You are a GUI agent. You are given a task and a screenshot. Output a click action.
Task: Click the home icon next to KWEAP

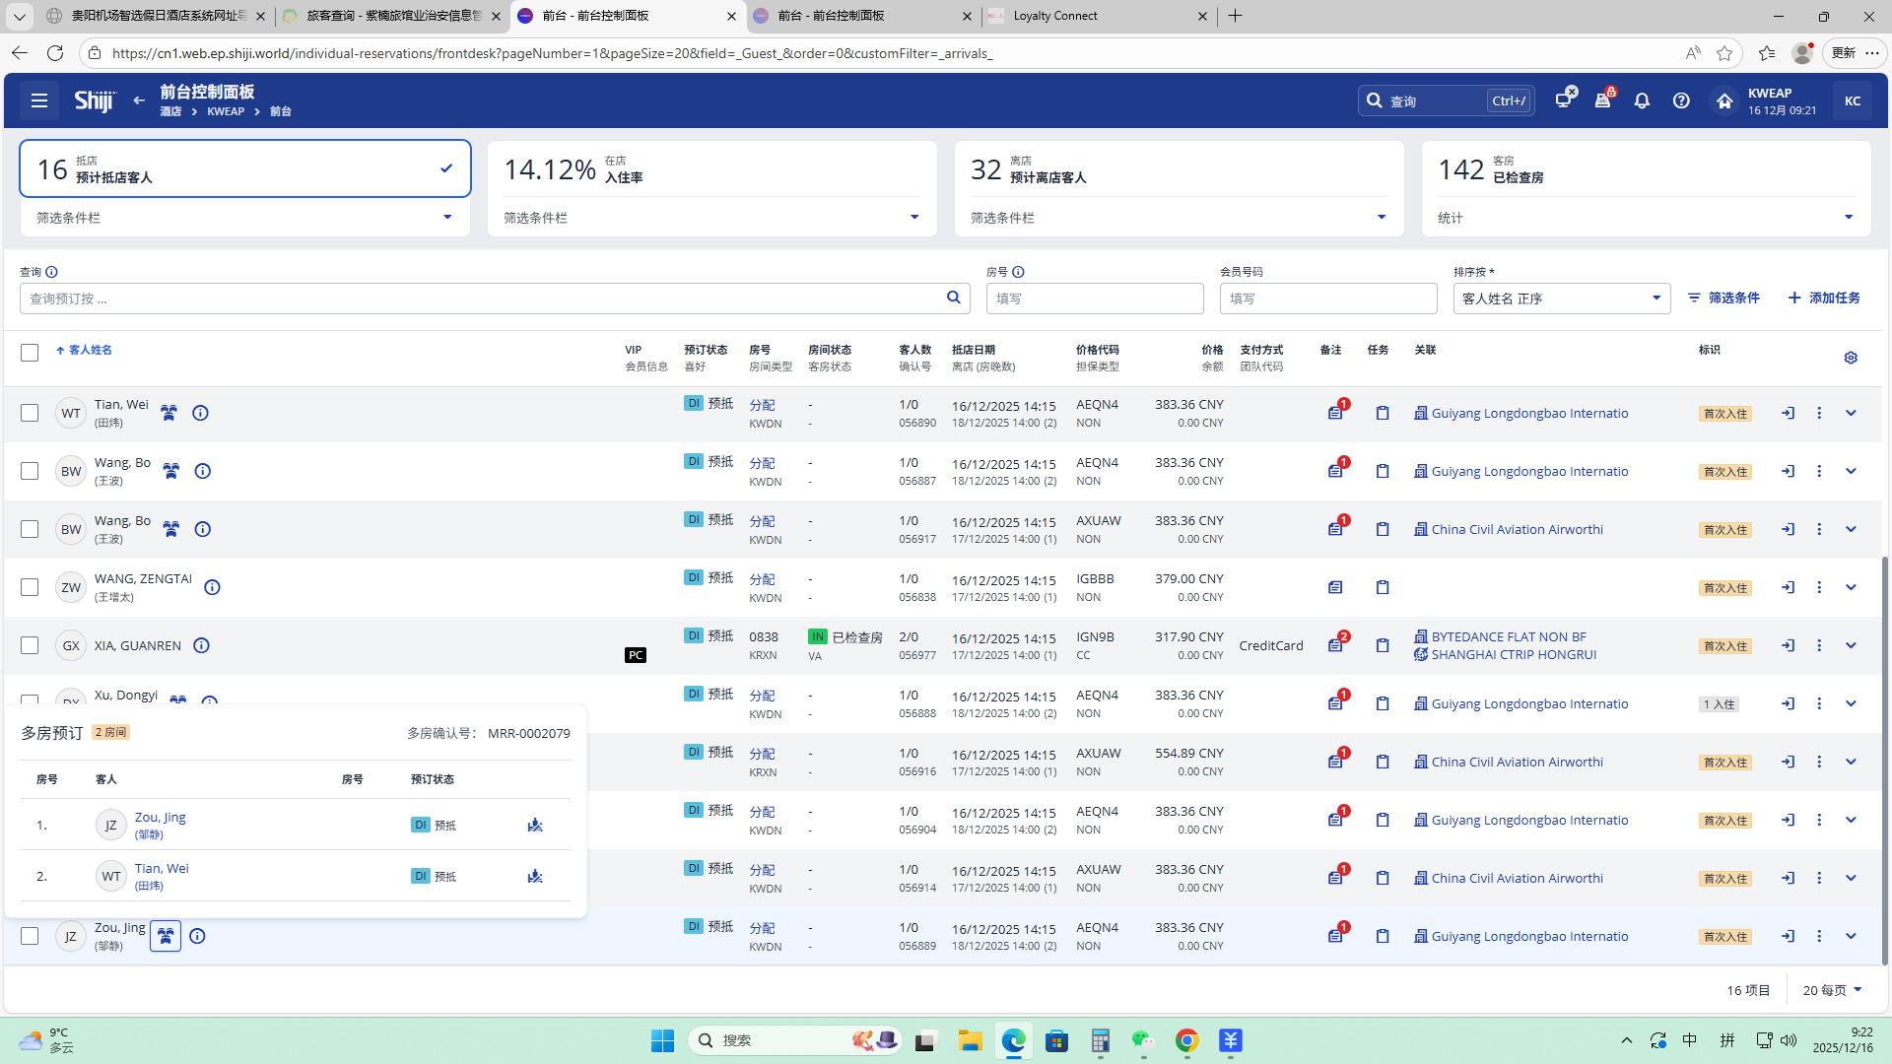click(x=1723, y=100)
